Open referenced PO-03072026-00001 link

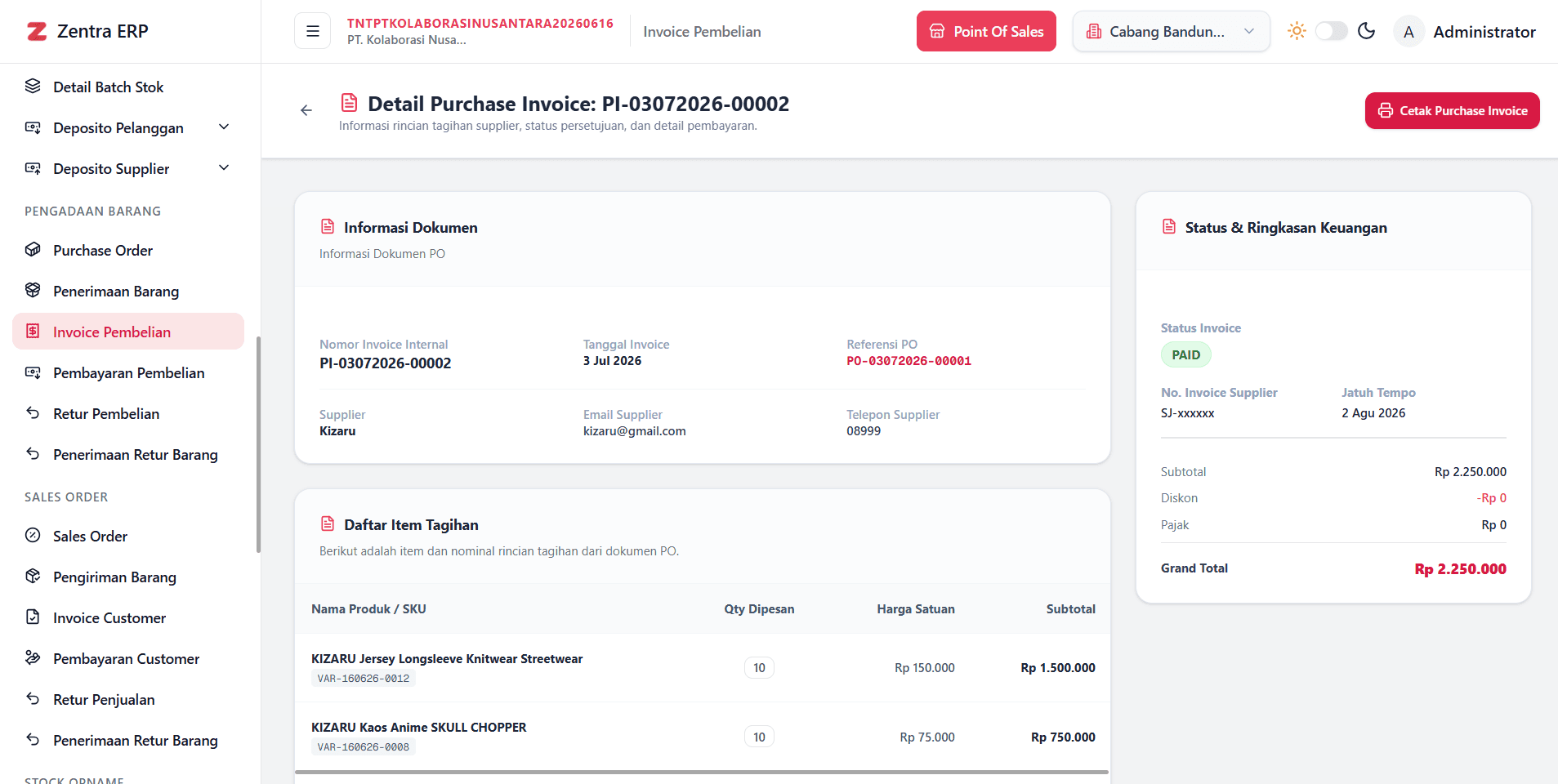[908, 361]
